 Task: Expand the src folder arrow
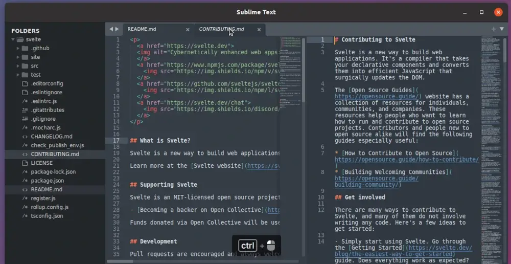[x=18, y=66]
